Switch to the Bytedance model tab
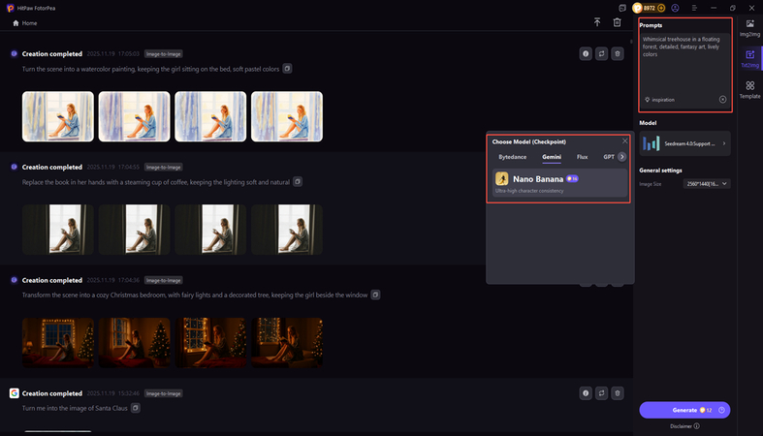Image resolution: width=763 pixels, height=436 pixels. 513,156
